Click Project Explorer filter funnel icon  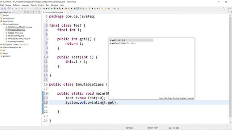[30, 12]
